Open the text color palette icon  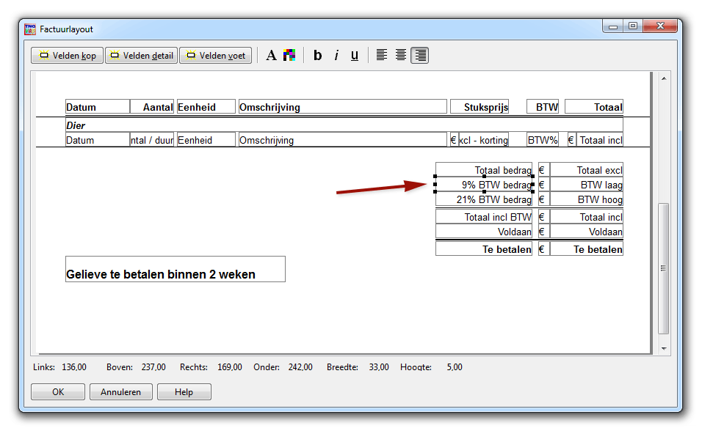pos(289,54)
